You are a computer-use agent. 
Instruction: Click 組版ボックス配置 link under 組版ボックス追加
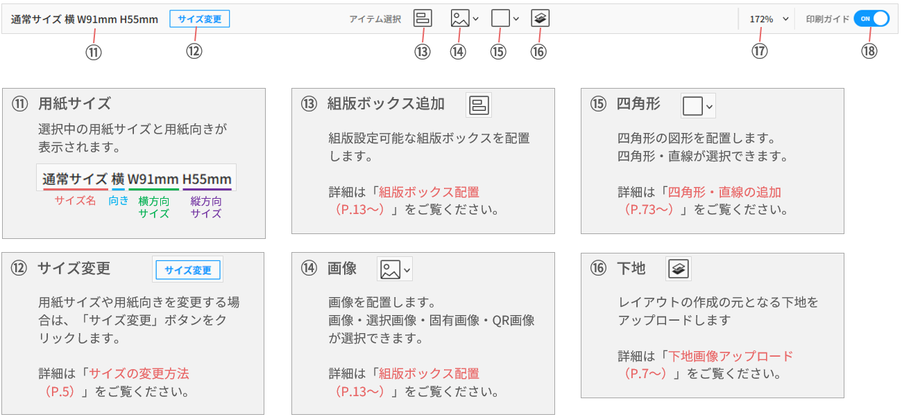[x=429, y=193]
